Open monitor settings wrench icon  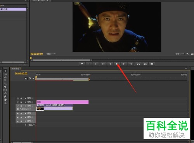pos(187,54)
